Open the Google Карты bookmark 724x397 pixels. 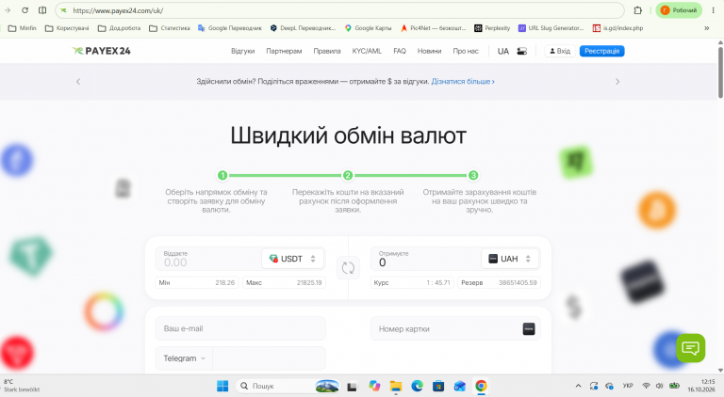tap(368, 28)
